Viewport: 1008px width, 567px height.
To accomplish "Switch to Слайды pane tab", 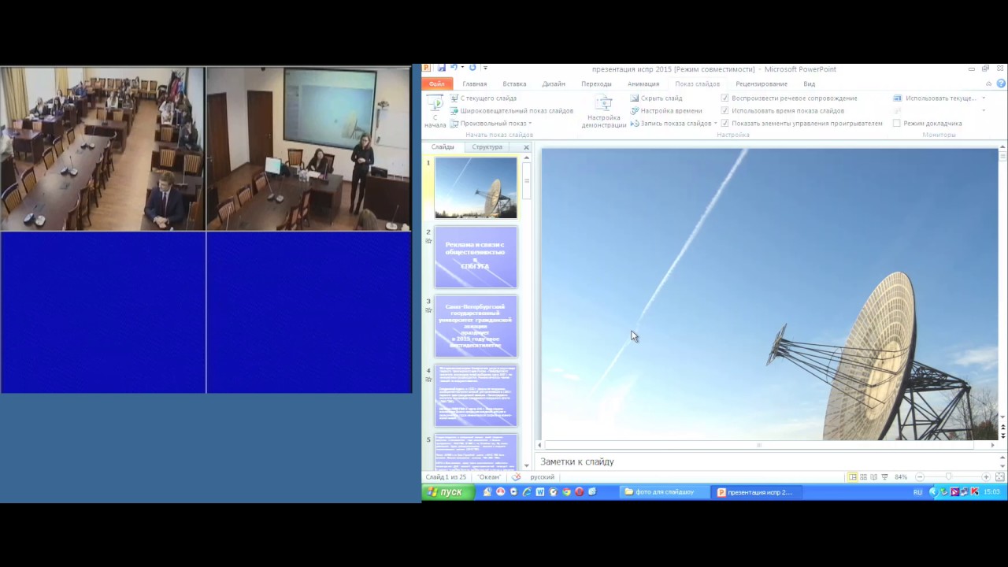I will pyautogui.click(x=443, y=147).
